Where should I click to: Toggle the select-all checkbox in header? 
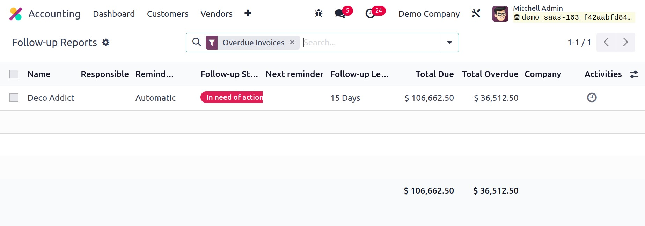click(x=14, y=74)
